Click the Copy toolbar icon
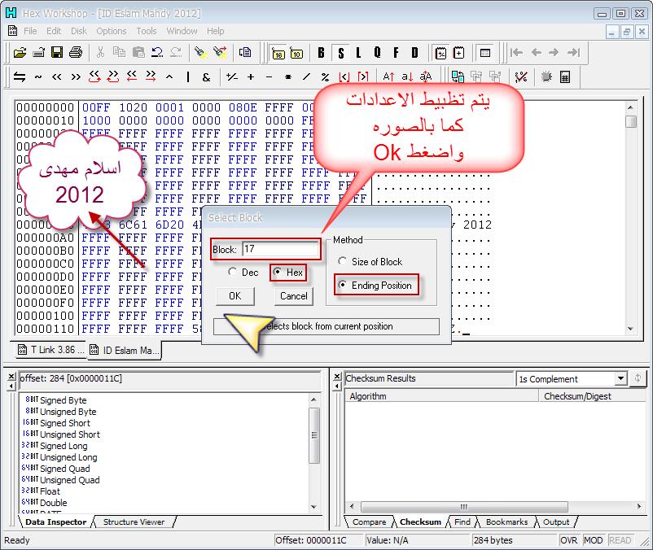 coord(119,52)
